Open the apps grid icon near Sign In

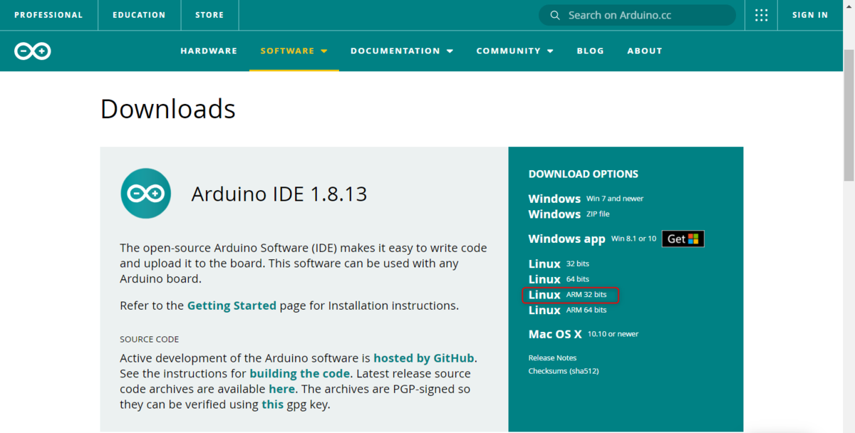tap(761, 15)
